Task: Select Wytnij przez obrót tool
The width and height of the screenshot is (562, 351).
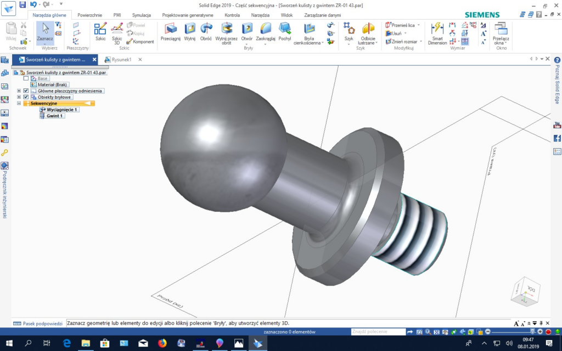Action: pyautogui.click(x=226, y=33)
